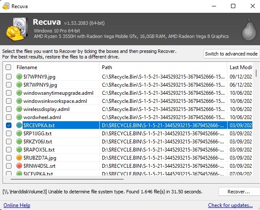Click the green status dot beside windowsinkworkspace.adml
This screenshot has width=260, height=210.
coord(19,101)
